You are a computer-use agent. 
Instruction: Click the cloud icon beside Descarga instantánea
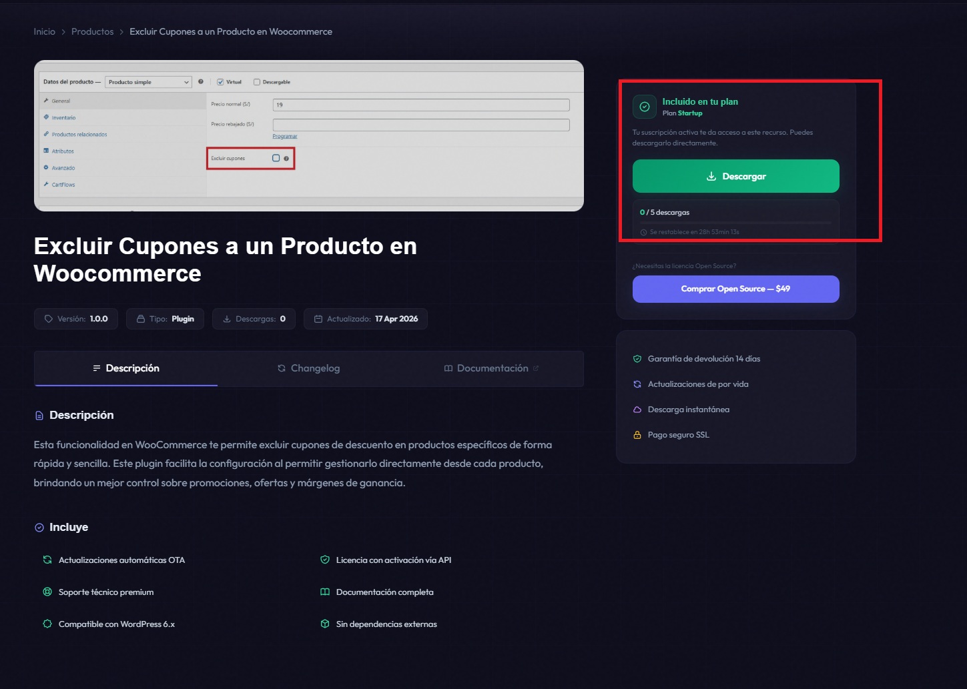pos(637,410)
